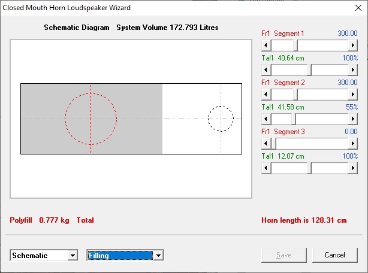Click the Fr1 Segment 3 label
This screenshot has width=368, height=273.
pos(283,132)
